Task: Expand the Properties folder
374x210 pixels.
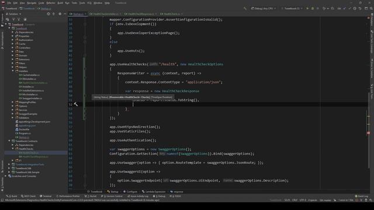Action: 13,36
